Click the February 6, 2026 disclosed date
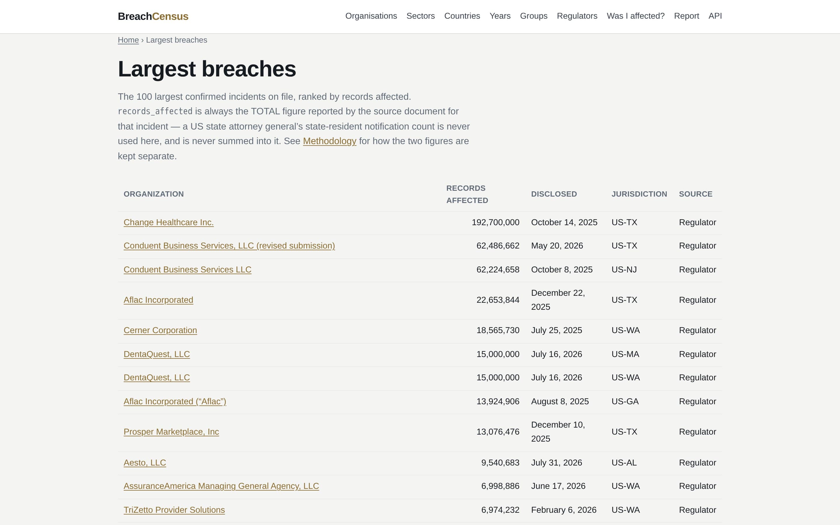The width and height of the screenshot is (840, 525). pos(564,510)
